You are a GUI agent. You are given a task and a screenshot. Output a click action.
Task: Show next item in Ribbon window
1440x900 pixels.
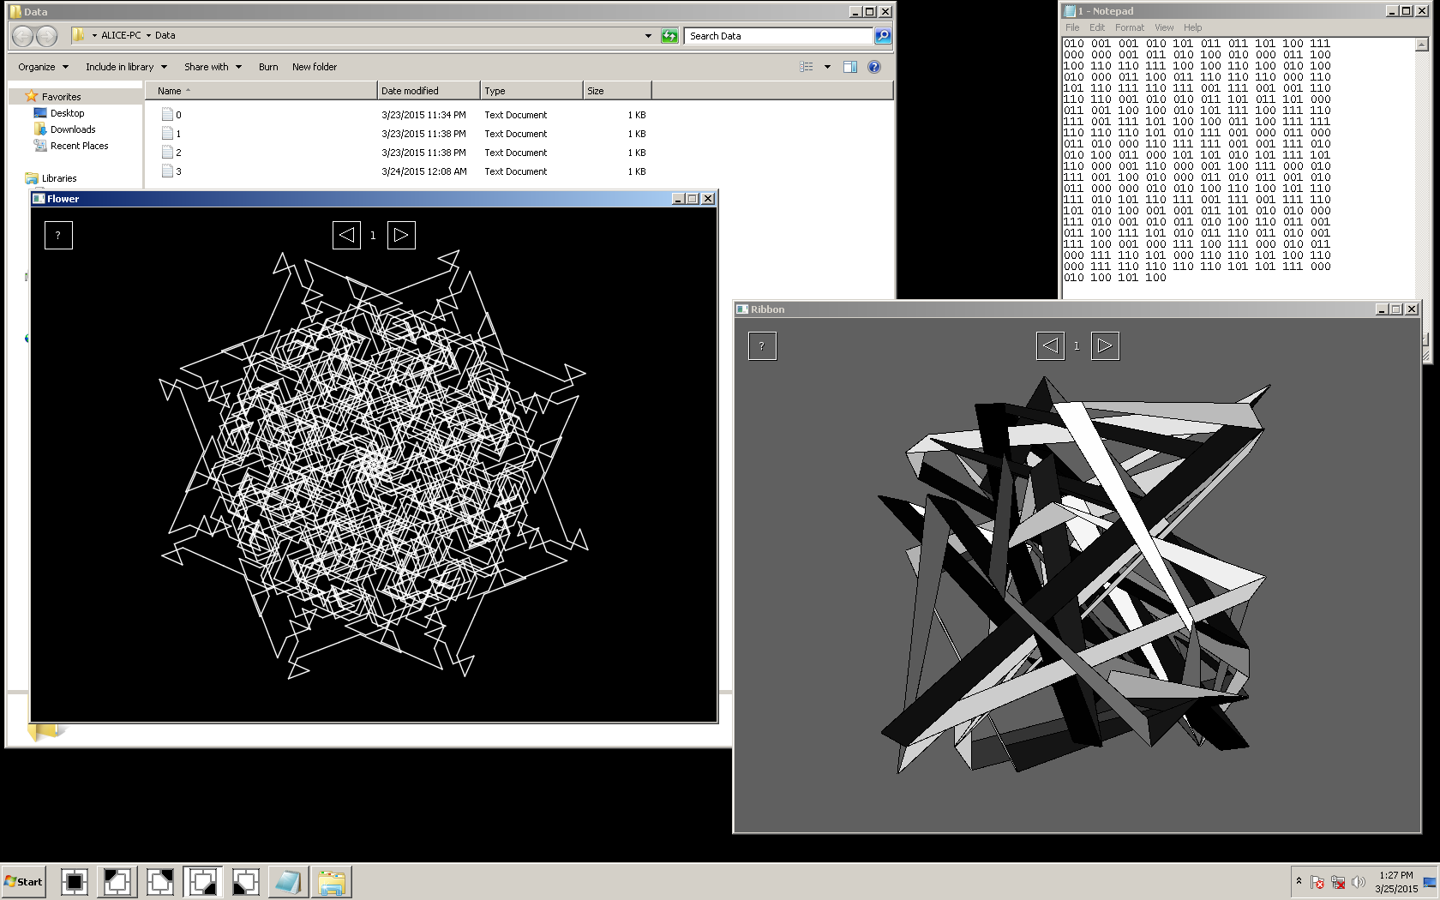1105,346
